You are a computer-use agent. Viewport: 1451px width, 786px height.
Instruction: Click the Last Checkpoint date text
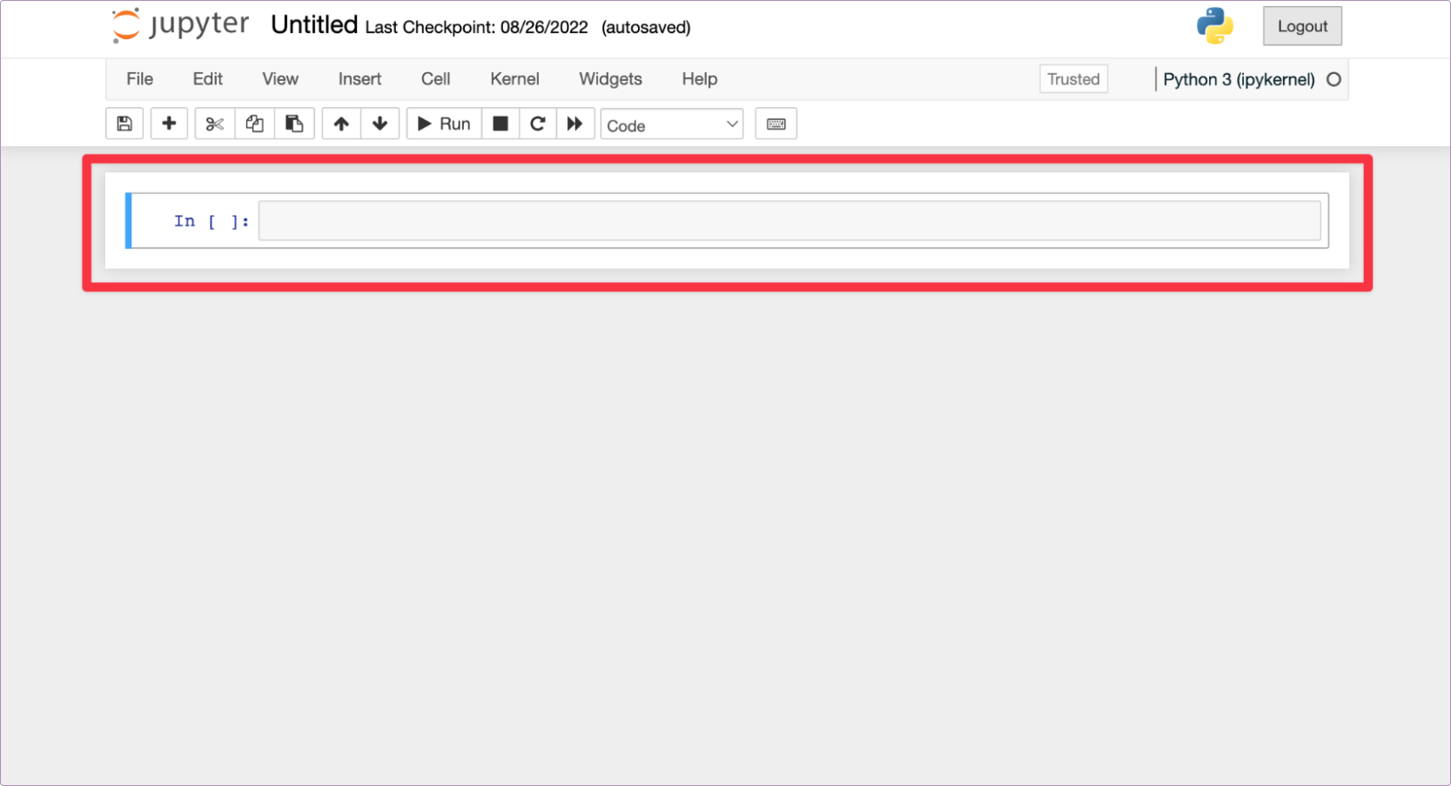[x=476, y=28]
